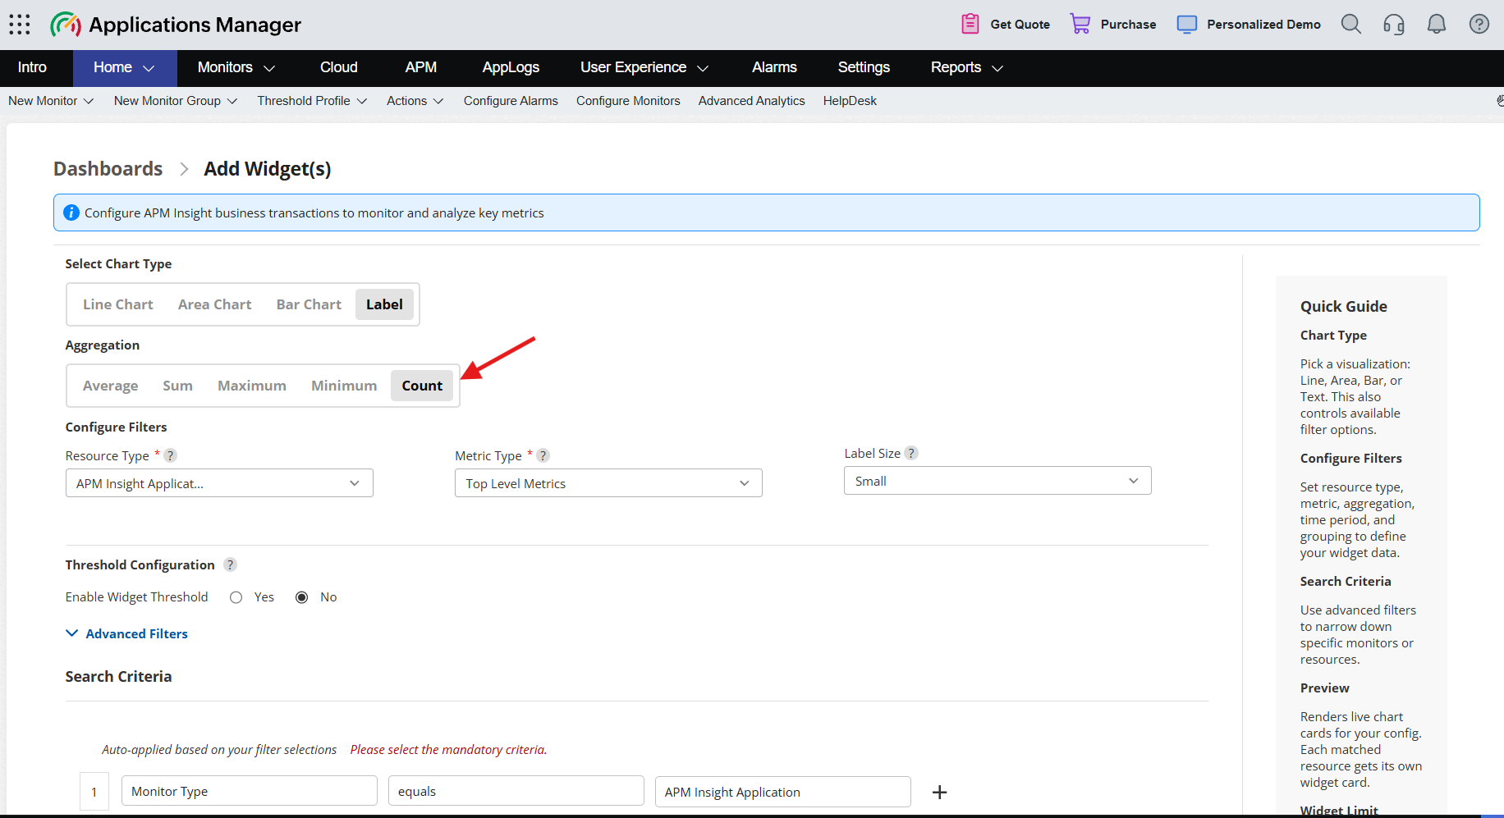Image resolution: width=1504 pixels, height=818 pixels.
Task: Click help icon beside Metric Type
Action: 543,455
